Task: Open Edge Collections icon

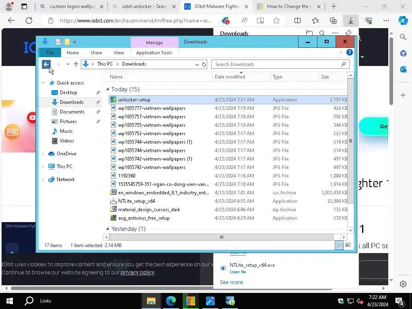Action: click(333, 21)
